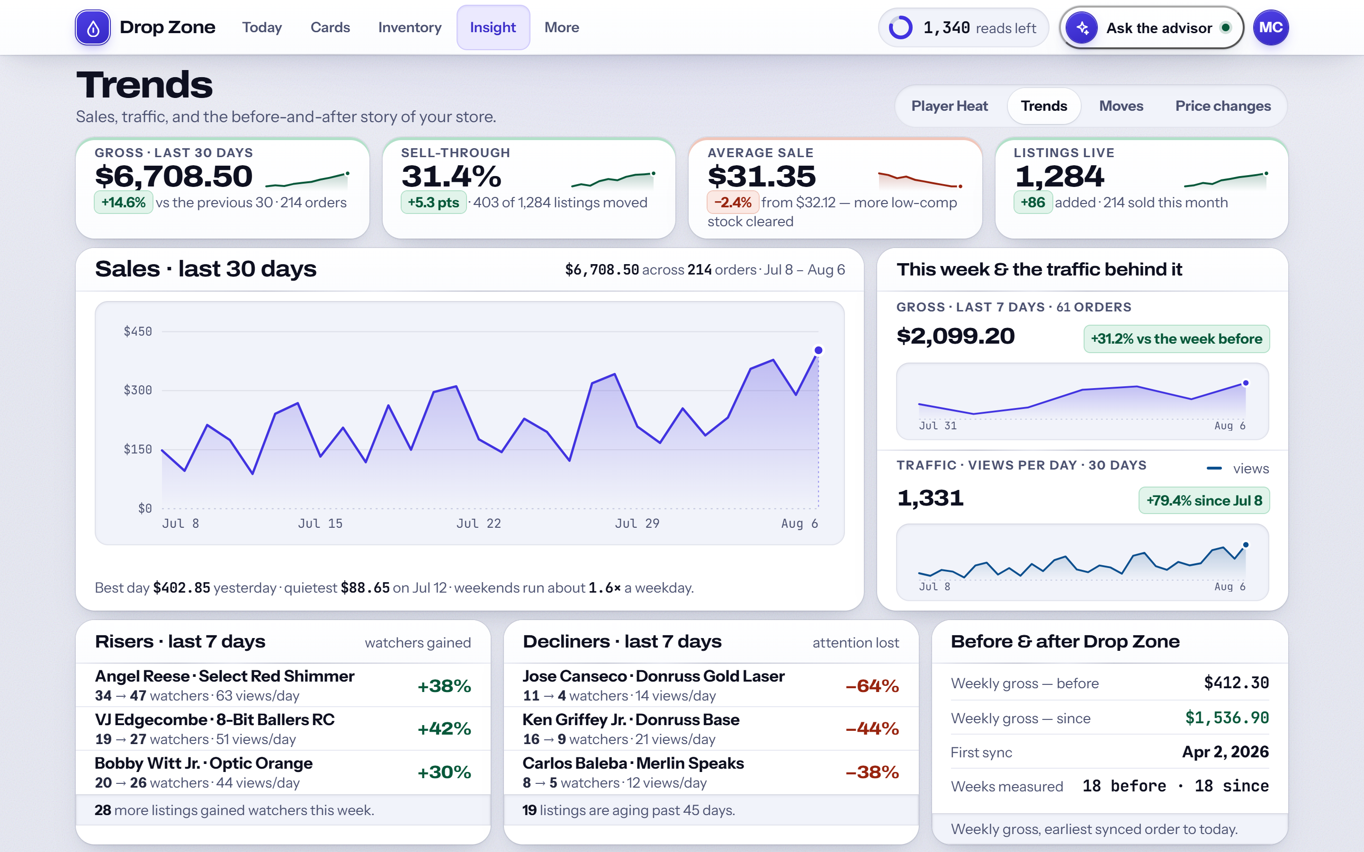Viewport: 1364px width, 852px height.
Task: Open Carlos Baleba Merlin Speaks row
Action: point(711,772)
